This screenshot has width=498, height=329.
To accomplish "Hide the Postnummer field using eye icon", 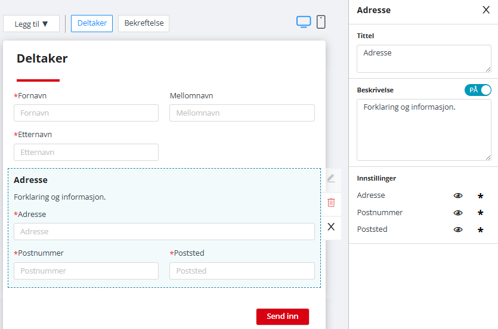I will (458, 213).
